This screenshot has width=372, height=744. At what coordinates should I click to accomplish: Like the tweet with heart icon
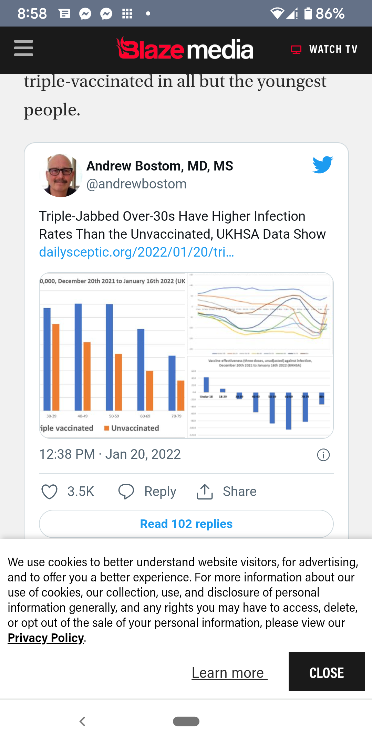[x=50, y=492]
